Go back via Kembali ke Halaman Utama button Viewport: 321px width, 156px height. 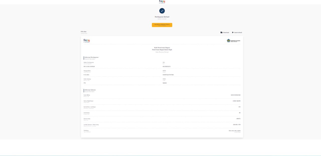[x=162, y=25]
